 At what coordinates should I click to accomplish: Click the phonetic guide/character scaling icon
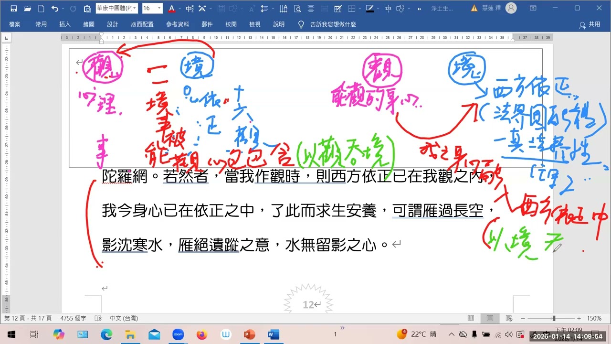pos(202,8)
